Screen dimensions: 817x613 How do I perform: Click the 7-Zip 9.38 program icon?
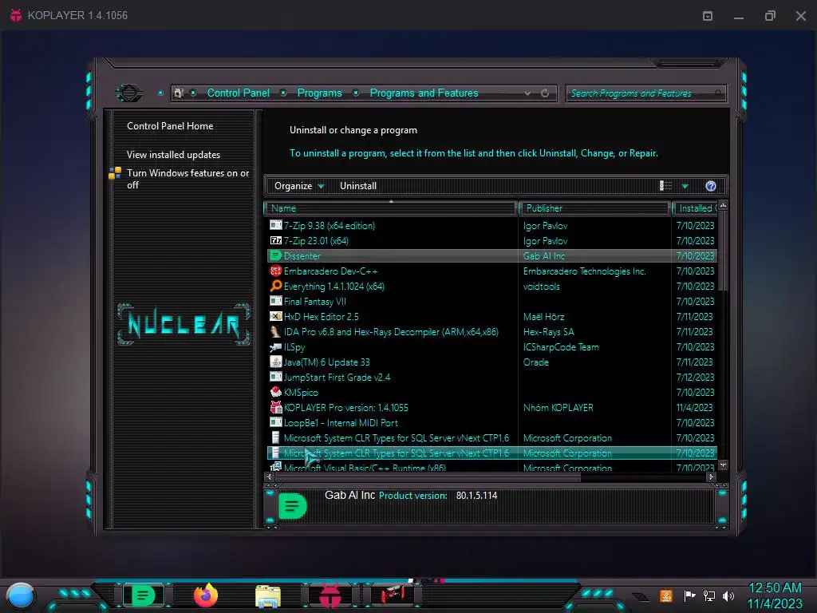tap(275, 225)
